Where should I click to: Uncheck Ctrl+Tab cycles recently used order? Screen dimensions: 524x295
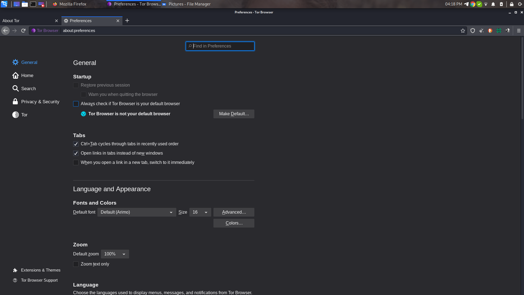pyautogui.click(x=76, y=144)
